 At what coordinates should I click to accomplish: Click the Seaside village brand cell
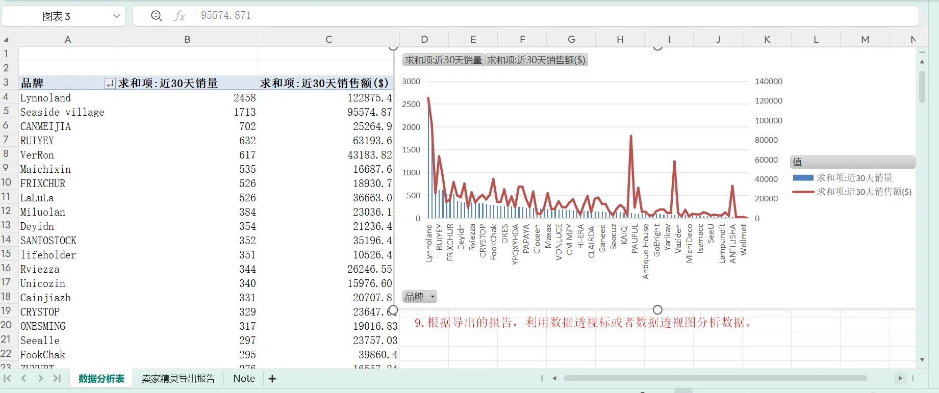click(67, 112)
